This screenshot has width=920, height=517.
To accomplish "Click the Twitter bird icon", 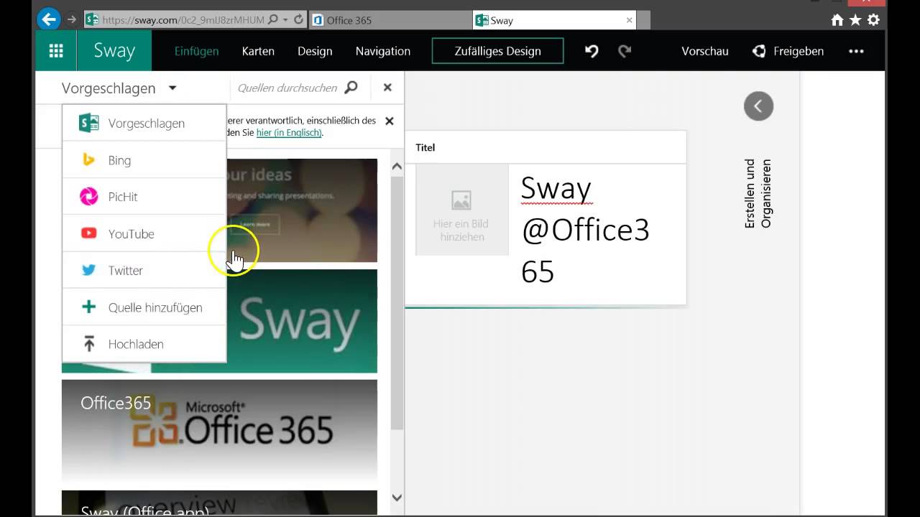I will point(88,271).
